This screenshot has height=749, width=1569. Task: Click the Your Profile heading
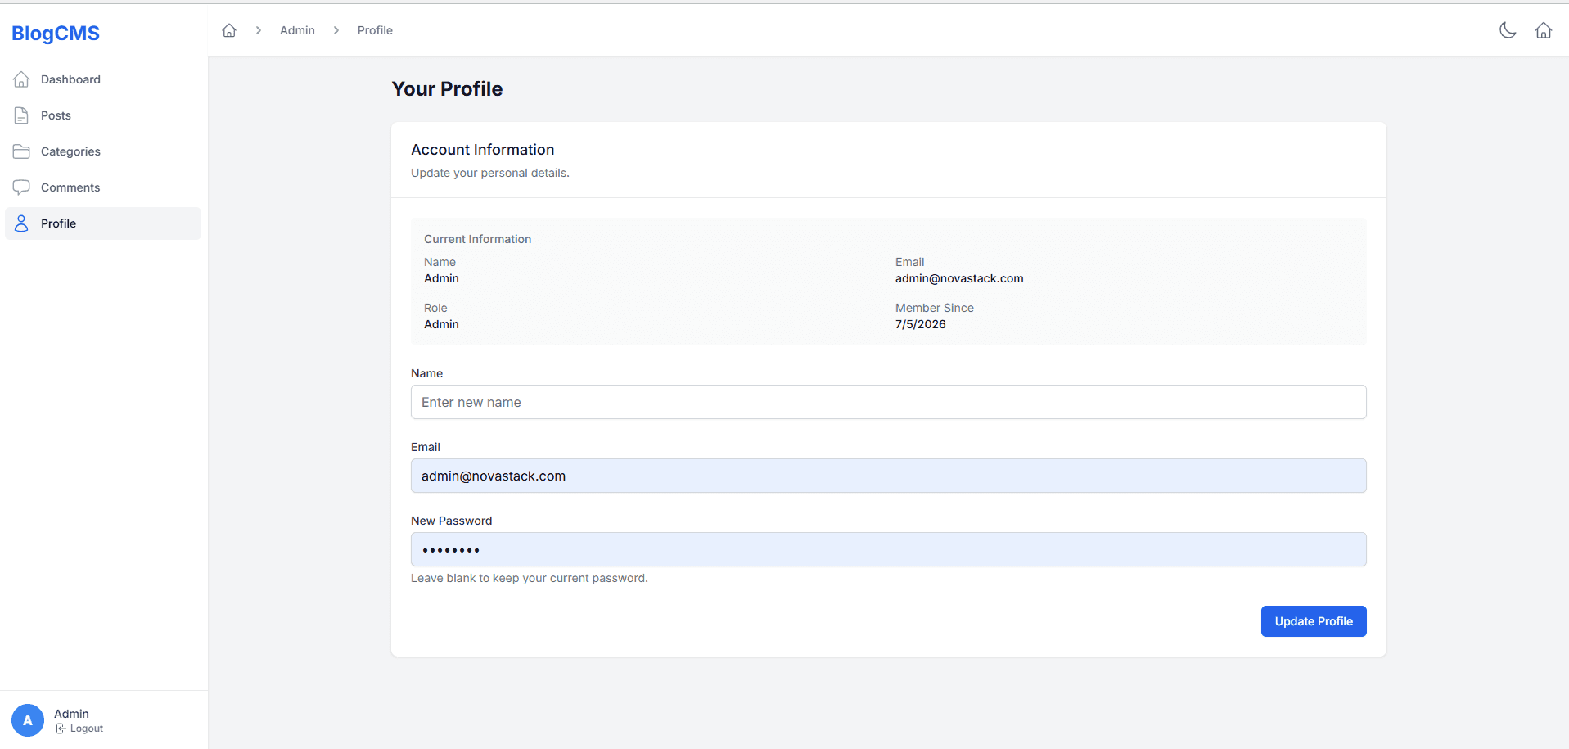(x=447, y=88)
